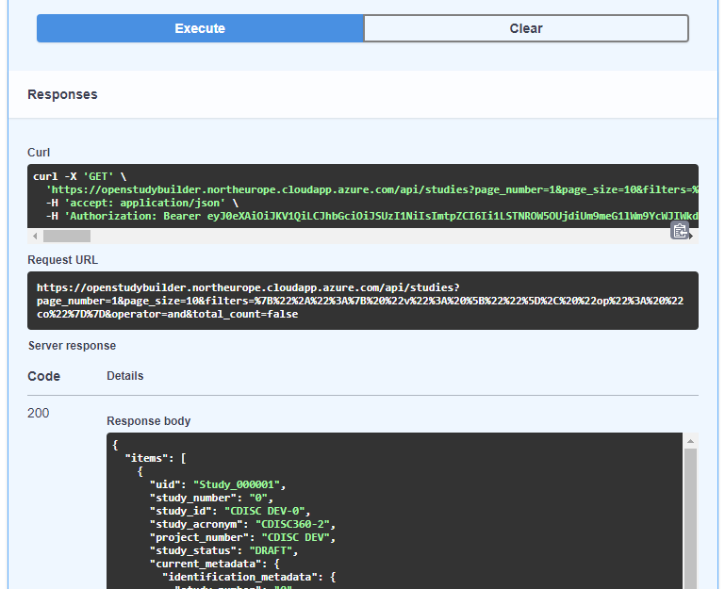Click the "uid": "Study_000001" line

pos(218,484)
